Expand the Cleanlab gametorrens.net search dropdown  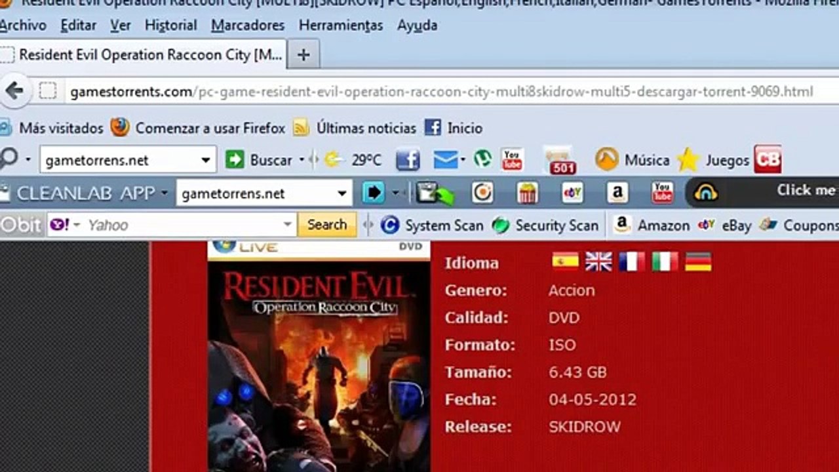pos(342,193)
